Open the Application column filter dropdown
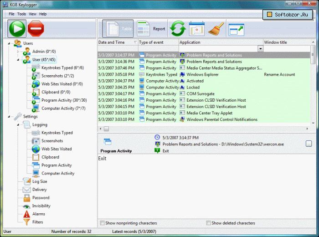The image size is (319, 237). click(x=260, y=49)
